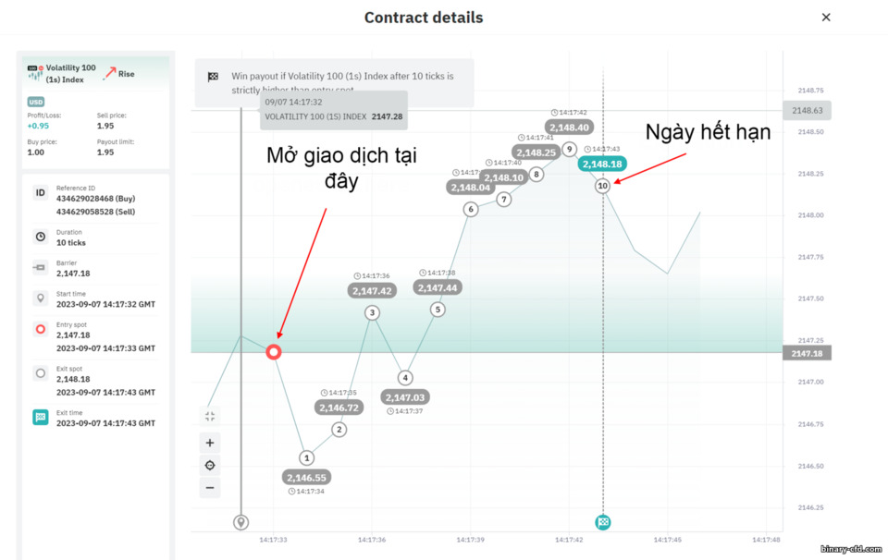Click the recenter crosshair chart icon

click(210, 465)
